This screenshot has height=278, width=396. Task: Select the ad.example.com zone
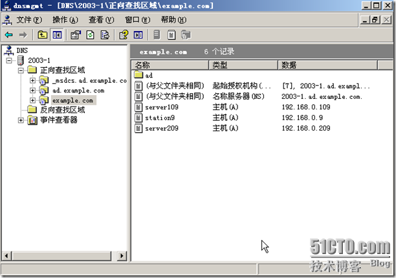point(78,91)
